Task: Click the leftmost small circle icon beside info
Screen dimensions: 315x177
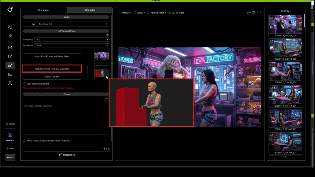Action: point(7,124)
